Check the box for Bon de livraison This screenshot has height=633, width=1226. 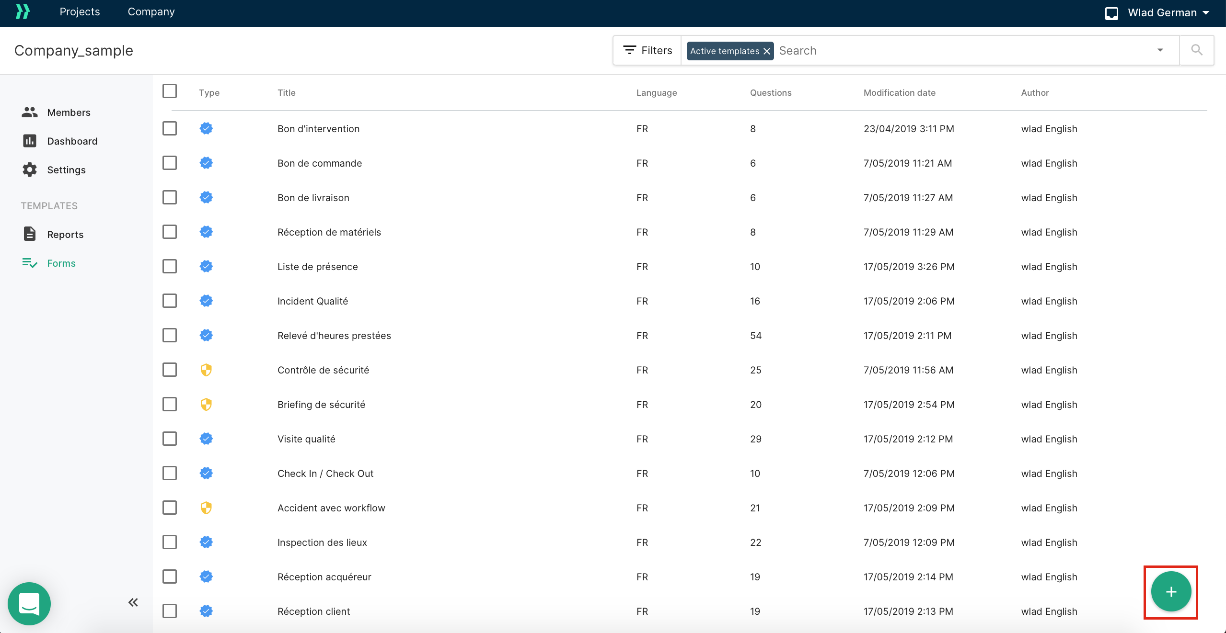coord(170,197)
